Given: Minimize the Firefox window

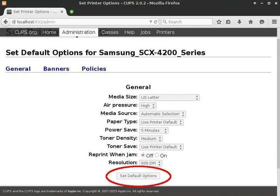Looking at the screenshot, I should point(262,3).
